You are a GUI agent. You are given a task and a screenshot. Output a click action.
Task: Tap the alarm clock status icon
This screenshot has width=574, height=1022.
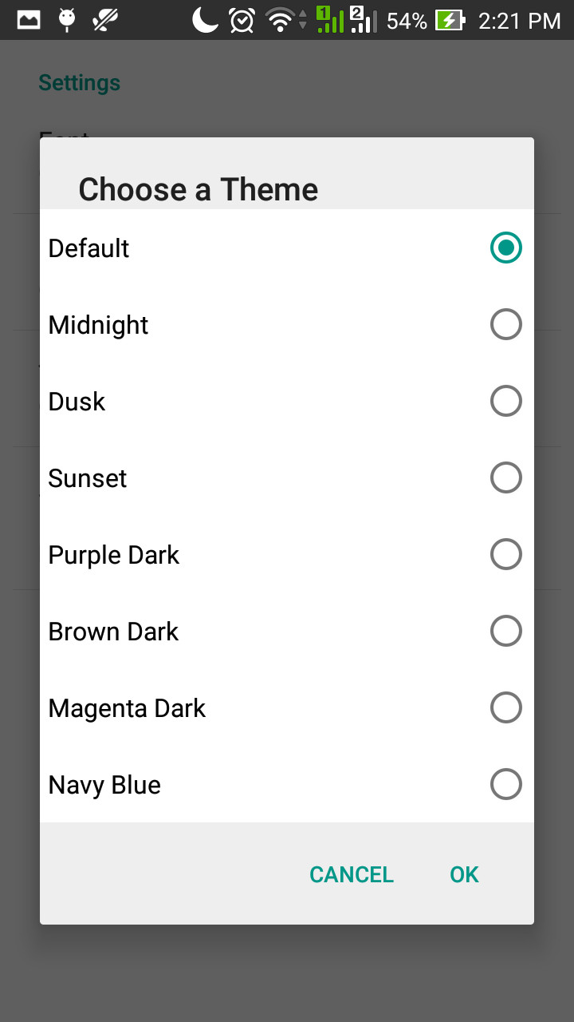click(242, 20)
